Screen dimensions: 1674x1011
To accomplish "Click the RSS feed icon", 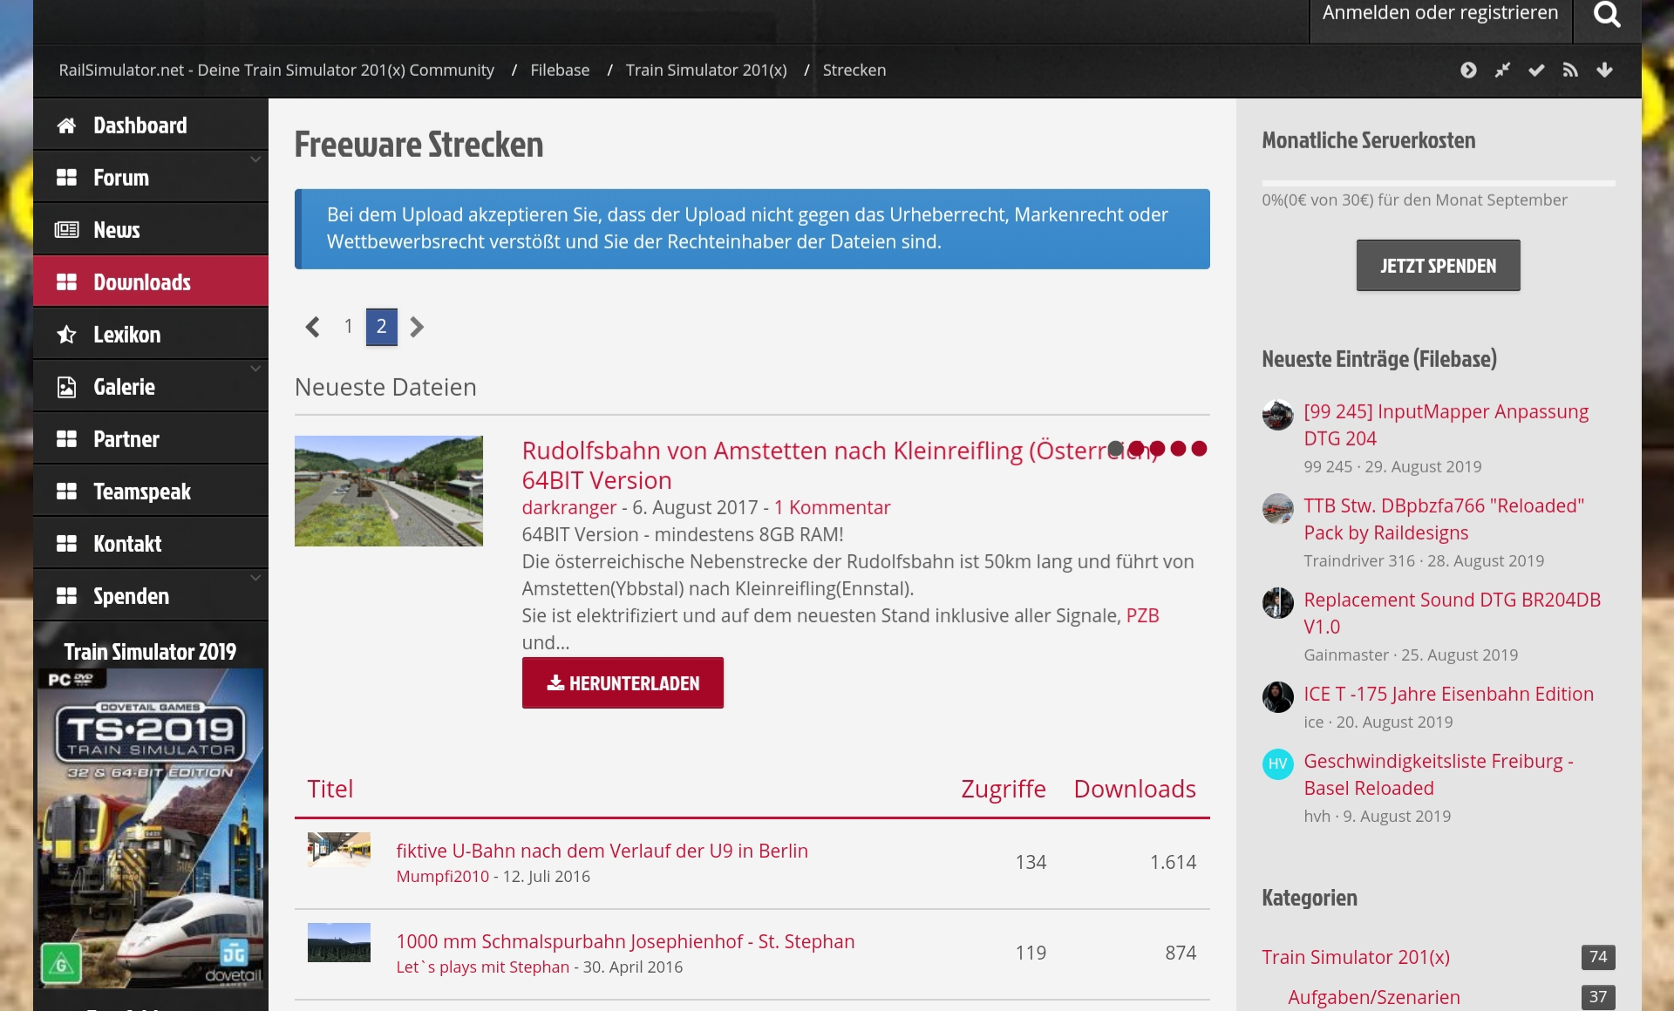I will (1570, 70).
